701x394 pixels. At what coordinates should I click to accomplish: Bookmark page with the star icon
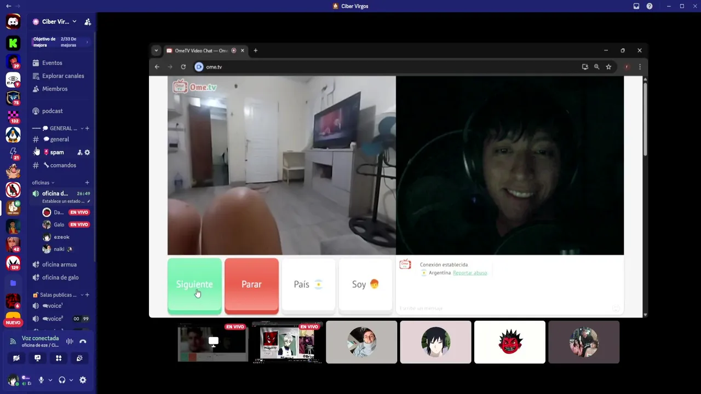coord(608,67)
